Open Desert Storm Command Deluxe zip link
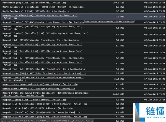Screen dimensions: 166x122 coord(40,84)
